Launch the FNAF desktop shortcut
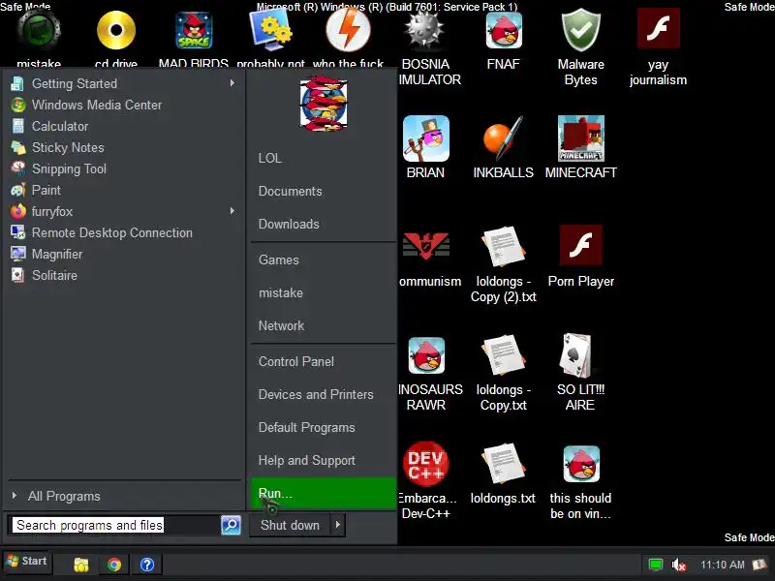775x581 pixels. 504,31
